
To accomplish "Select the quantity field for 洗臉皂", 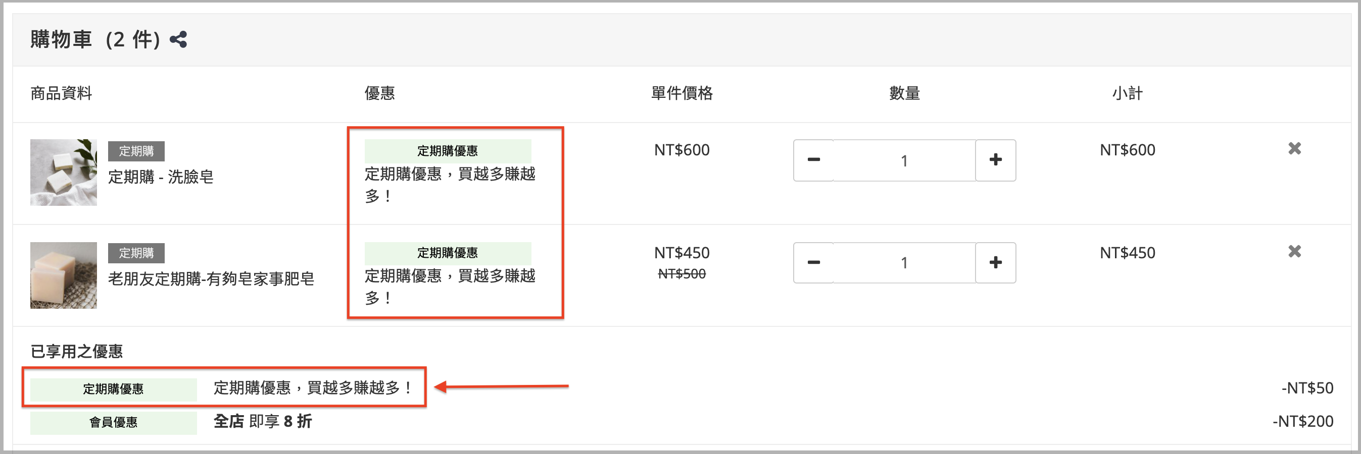I will (x=904, y=160).
